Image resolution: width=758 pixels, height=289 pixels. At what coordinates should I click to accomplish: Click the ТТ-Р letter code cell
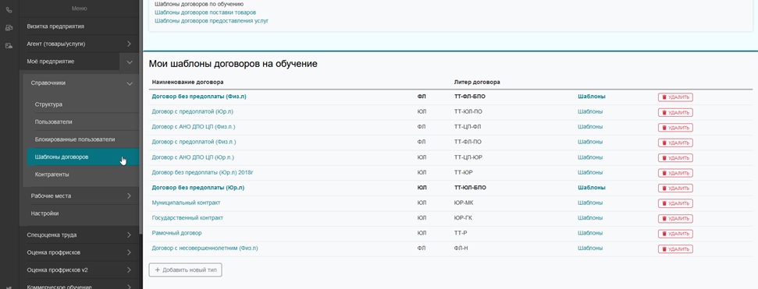[x=461, y=233]
